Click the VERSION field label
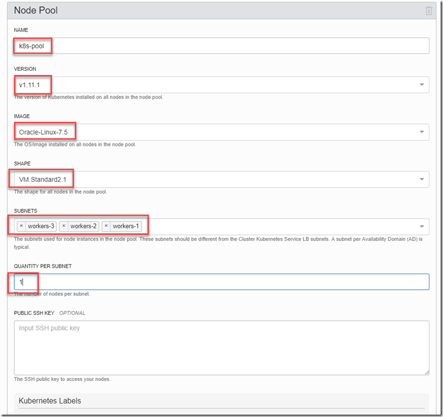This screenshot has height=417, width=443. coord(25,69)
